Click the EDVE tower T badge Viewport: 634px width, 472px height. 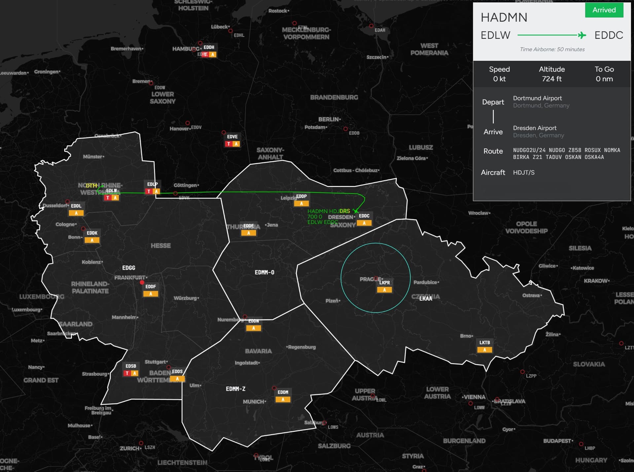[229, 144]
